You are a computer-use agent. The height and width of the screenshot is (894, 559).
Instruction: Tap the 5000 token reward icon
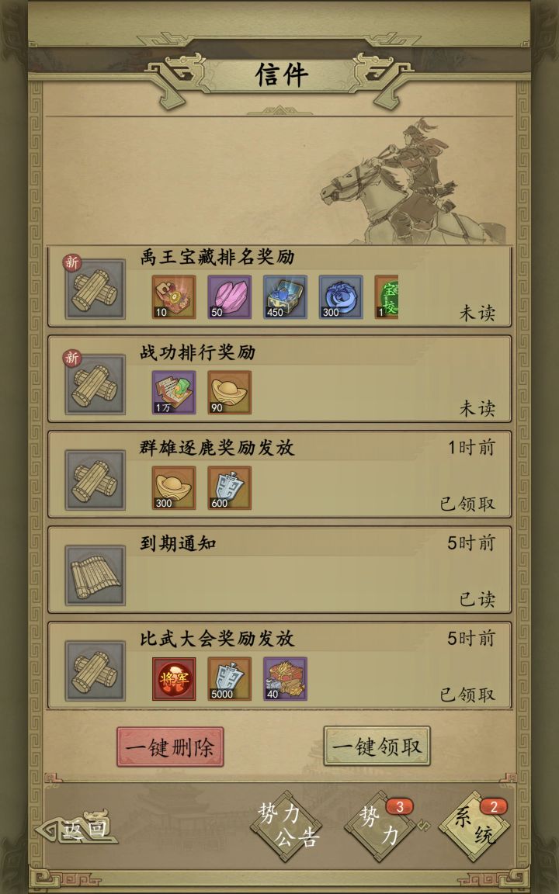229,678
